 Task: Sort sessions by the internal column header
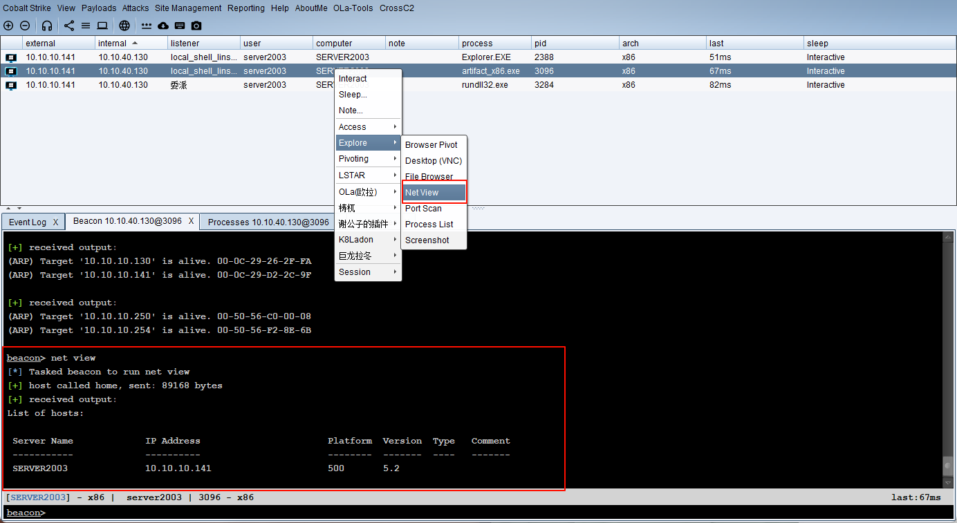[x=131, y=43]
